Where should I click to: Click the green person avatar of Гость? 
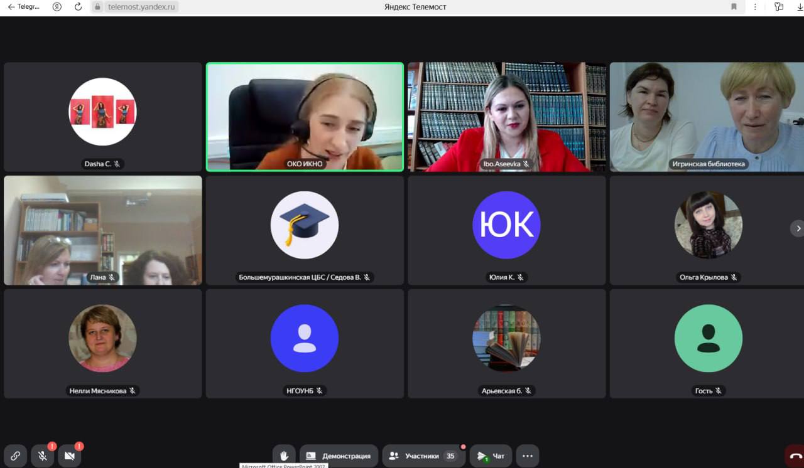pos(709,339)
